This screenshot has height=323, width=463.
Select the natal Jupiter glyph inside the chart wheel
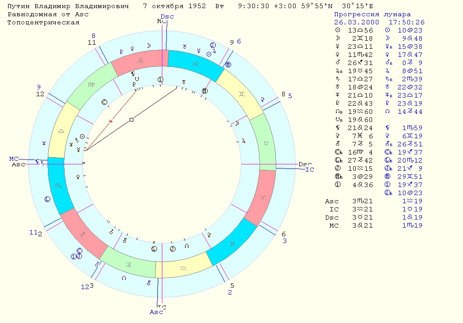click(244, 141)
